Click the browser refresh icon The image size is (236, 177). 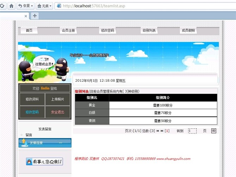pyautogui.click(x=2, y=6)
